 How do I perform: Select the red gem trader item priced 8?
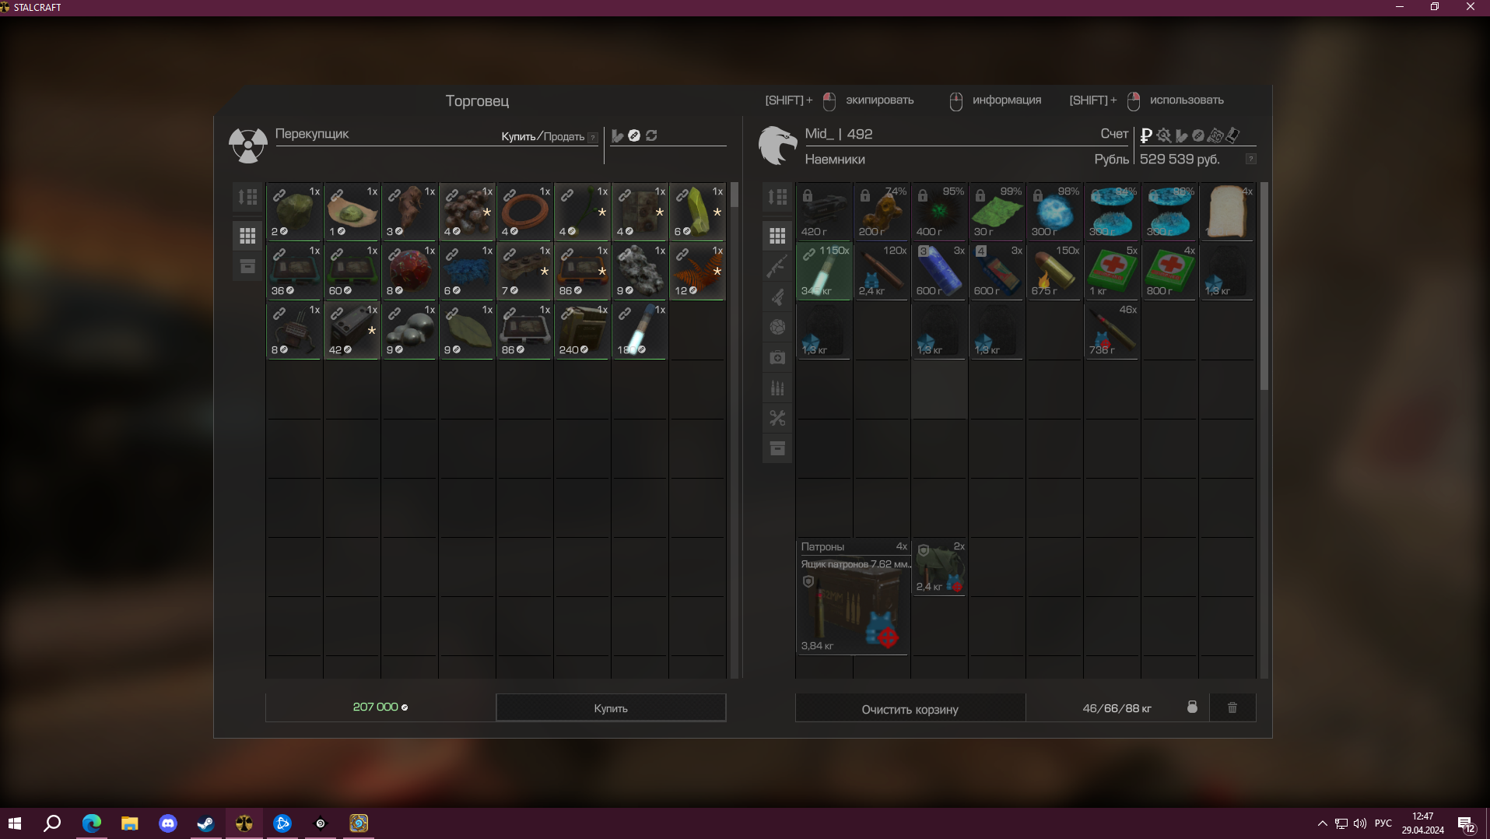click(x=409, y=271)
